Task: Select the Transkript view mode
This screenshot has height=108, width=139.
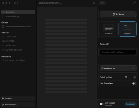Action: 109,29
